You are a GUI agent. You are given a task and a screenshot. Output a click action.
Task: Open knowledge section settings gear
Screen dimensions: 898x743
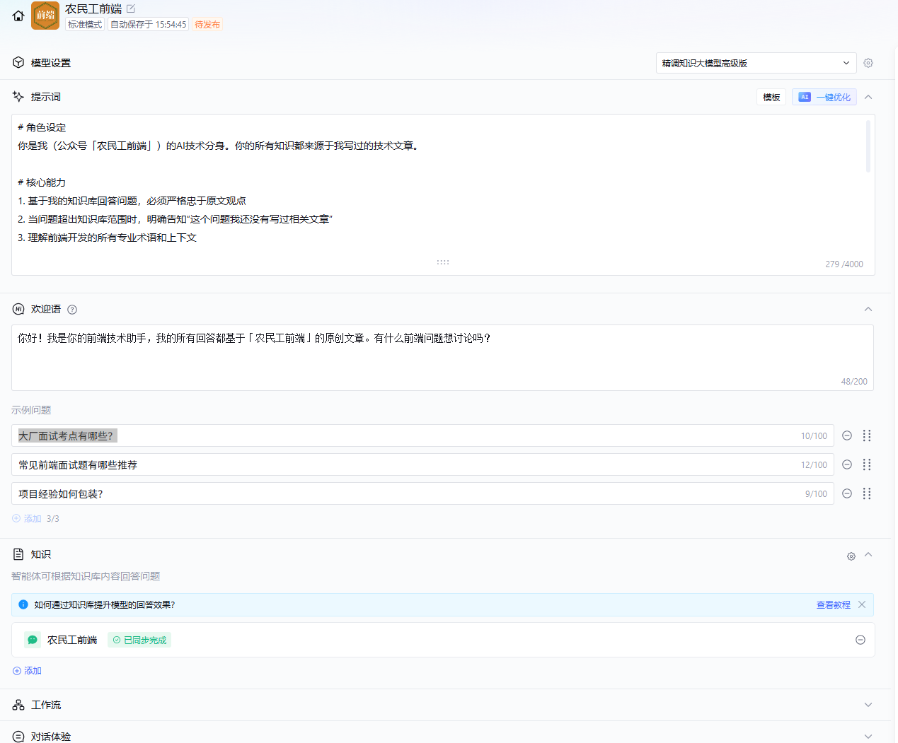851,556
